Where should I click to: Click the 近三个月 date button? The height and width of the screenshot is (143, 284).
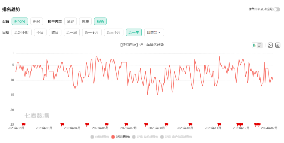click(x=114, y=32)
